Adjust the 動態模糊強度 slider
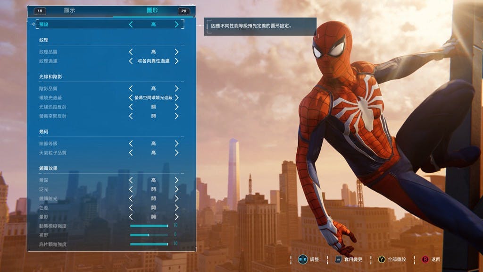The image size is (483, 272). [x=149, y=226]
